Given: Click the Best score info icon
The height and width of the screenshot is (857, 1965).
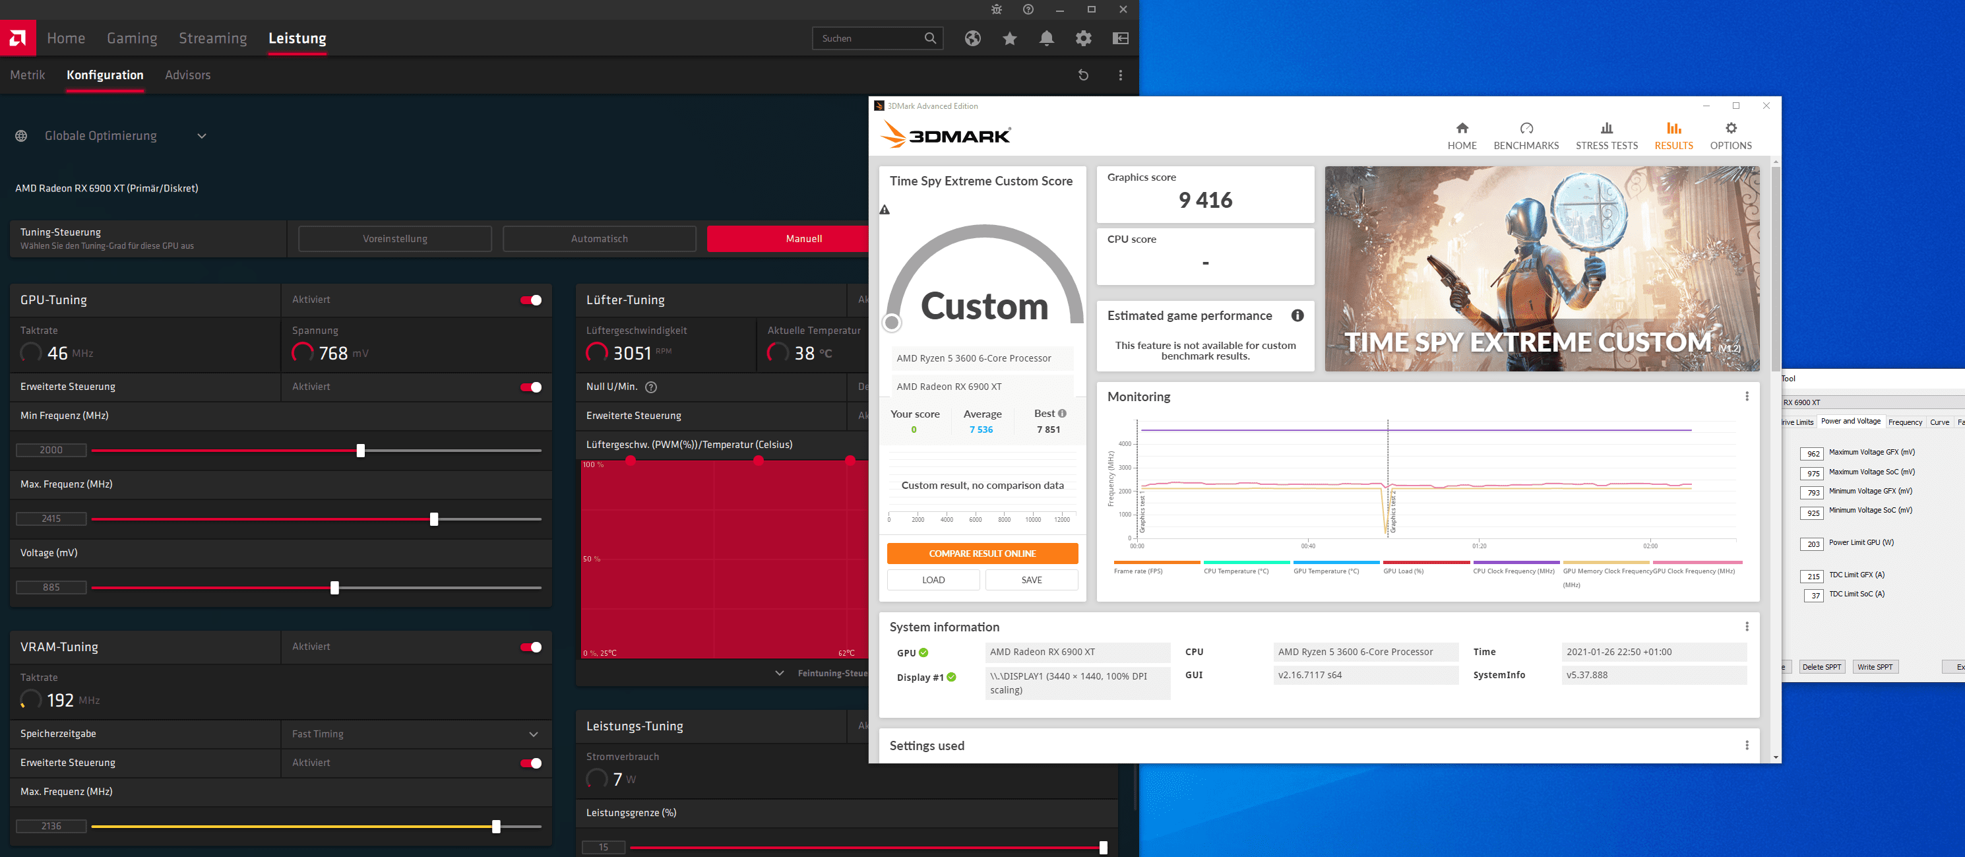Looking at the screenshot, I should [1062, 414].
